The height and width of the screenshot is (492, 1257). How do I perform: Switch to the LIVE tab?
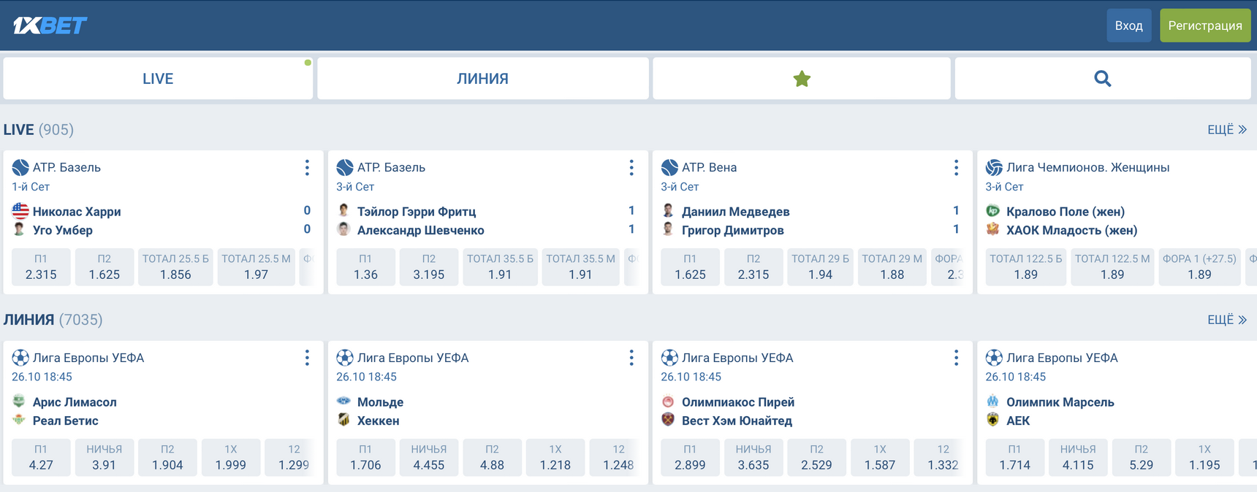point(158,77)
